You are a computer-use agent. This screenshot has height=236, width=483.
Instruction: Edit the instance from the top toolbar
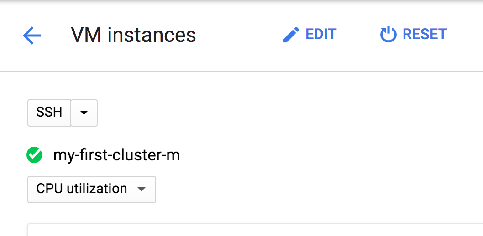[310, 35]
